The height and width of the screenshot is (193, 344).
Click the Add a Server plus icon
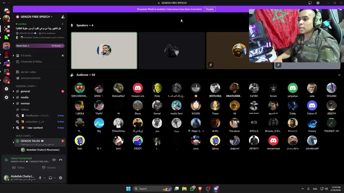6,89
